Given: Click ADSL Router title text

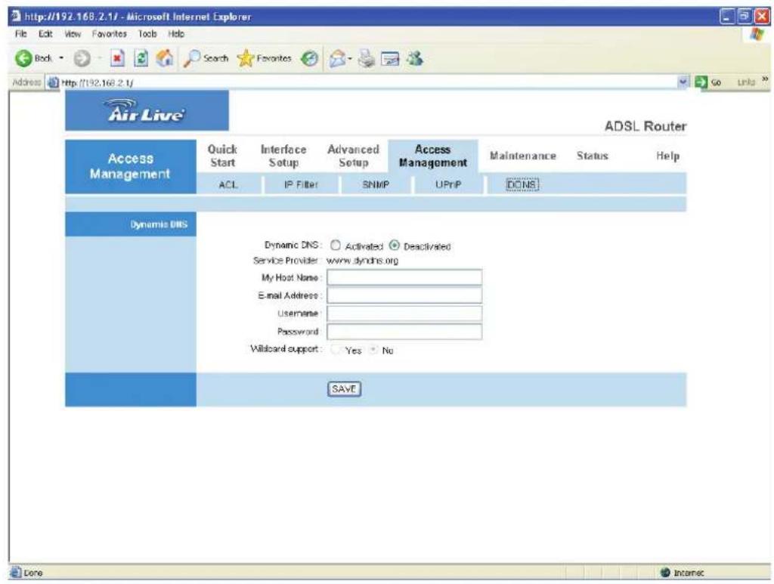Looking at the screenshot, I should click(646, 126).
